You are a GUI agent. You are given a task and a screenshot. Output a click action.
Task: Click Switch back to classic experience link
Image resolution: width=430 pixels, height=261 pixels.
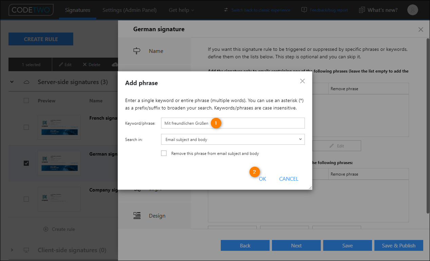(261, 10)
